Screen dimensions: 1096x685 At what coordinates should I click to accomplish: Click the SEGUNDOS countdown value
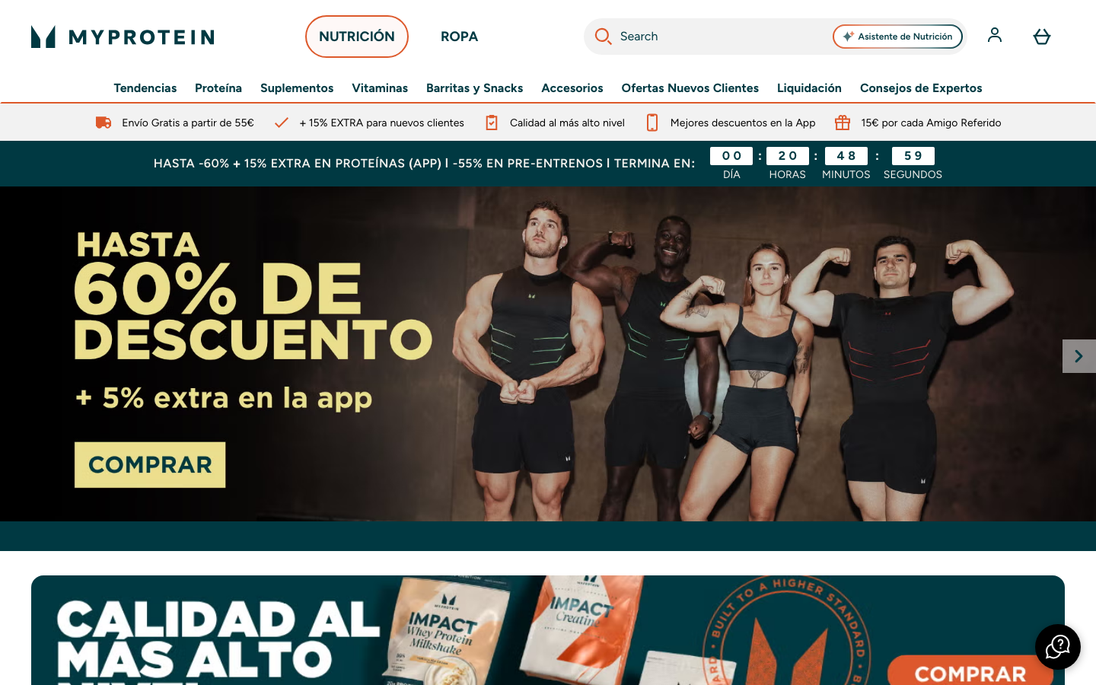click(913, 156)
